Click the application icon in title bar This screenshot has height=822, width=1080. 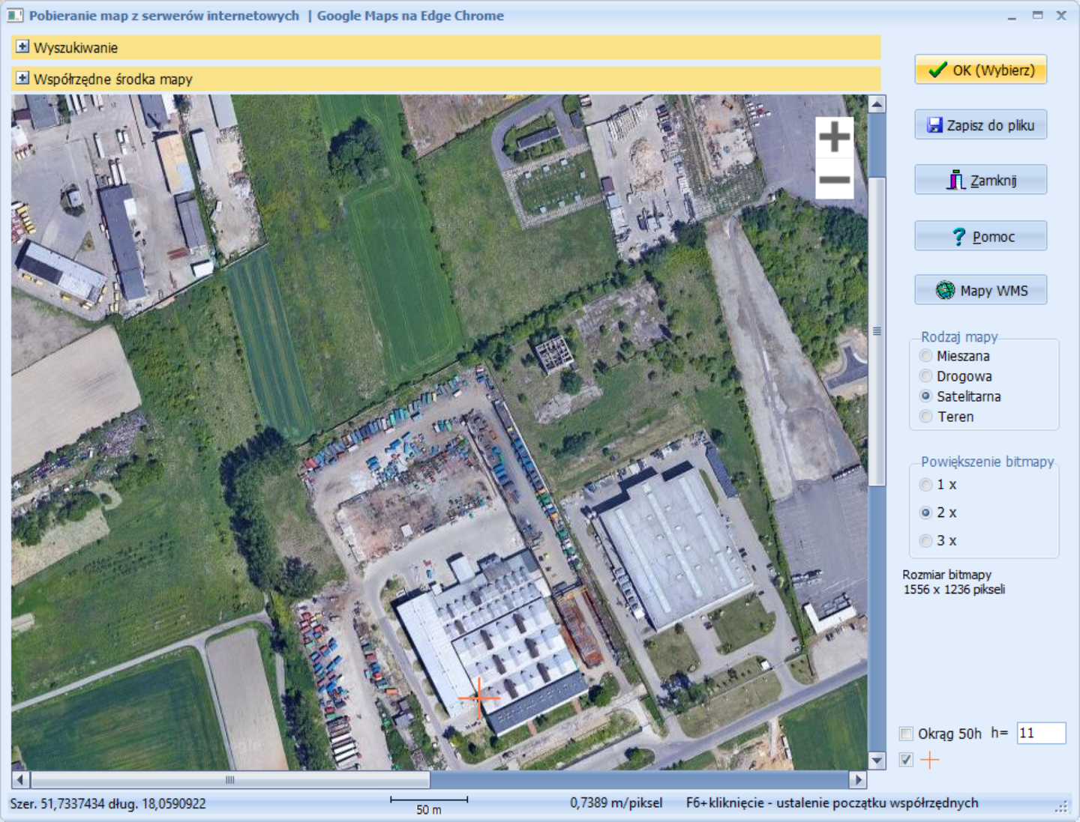tap(15, 15)
